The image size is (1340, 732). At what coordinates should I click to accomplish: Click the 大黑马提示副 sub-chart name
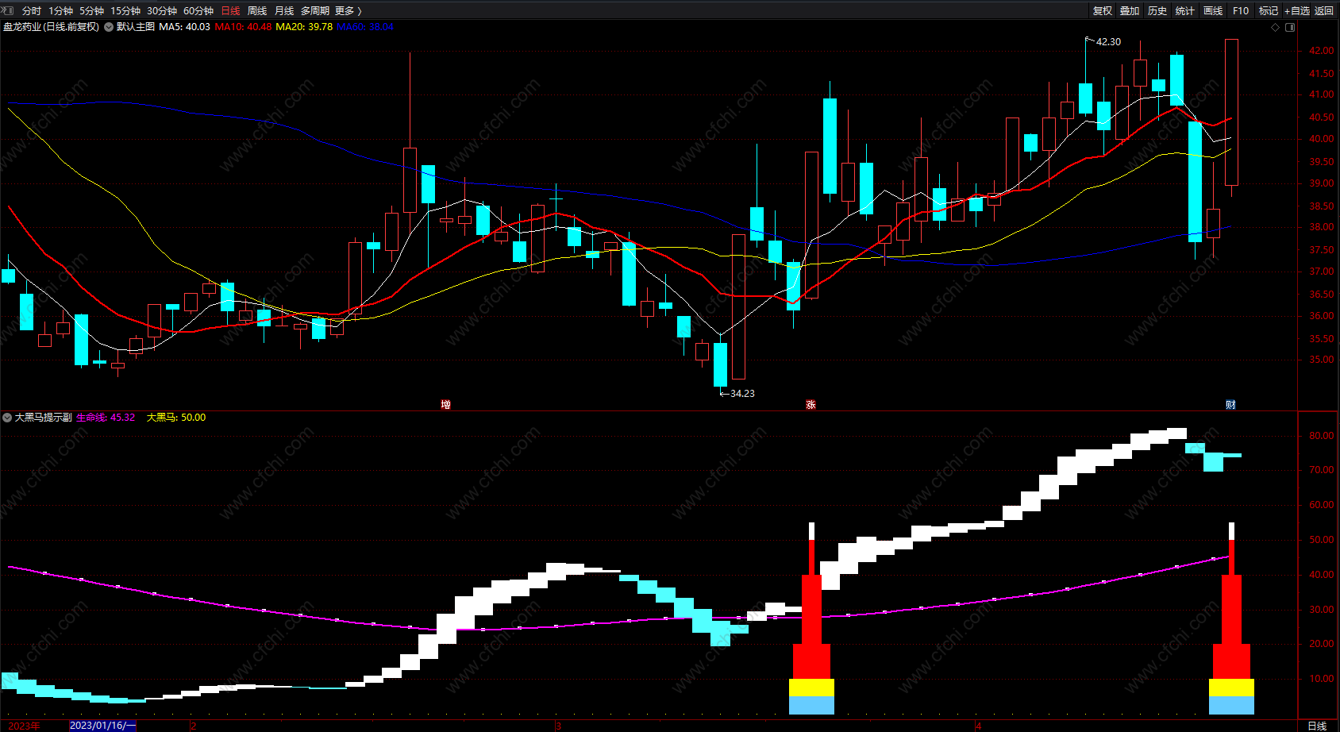pos(44,418)
